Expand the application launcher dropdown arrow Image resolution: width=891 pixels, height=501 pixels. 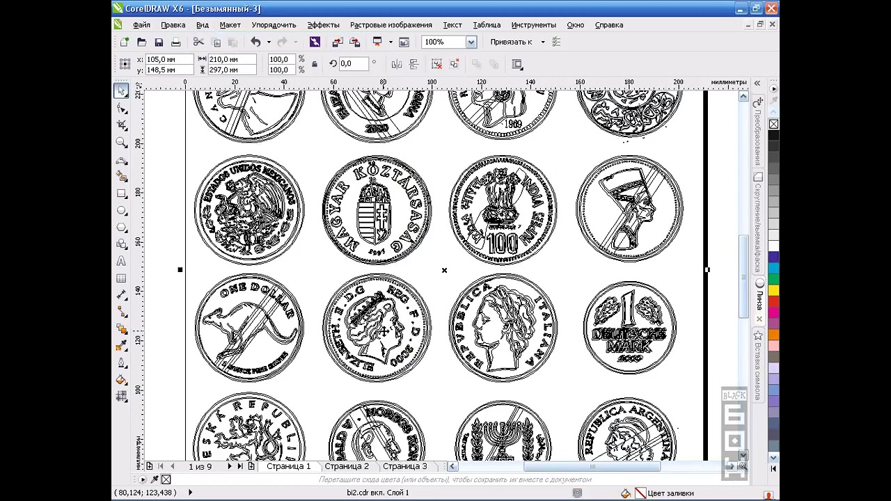(391, 42)
